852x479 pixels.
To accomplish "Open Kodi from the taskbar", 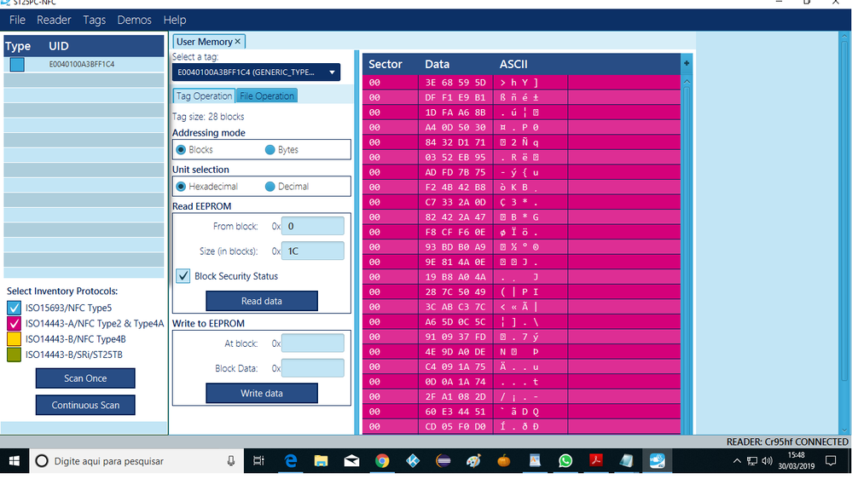I will tap(413, 461).
